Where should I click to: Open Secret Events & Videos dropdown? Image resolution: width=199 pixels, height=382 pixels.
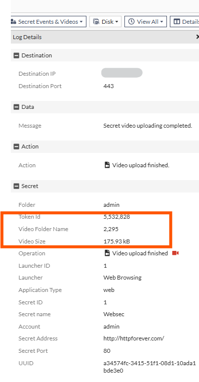tap(48, 22)
